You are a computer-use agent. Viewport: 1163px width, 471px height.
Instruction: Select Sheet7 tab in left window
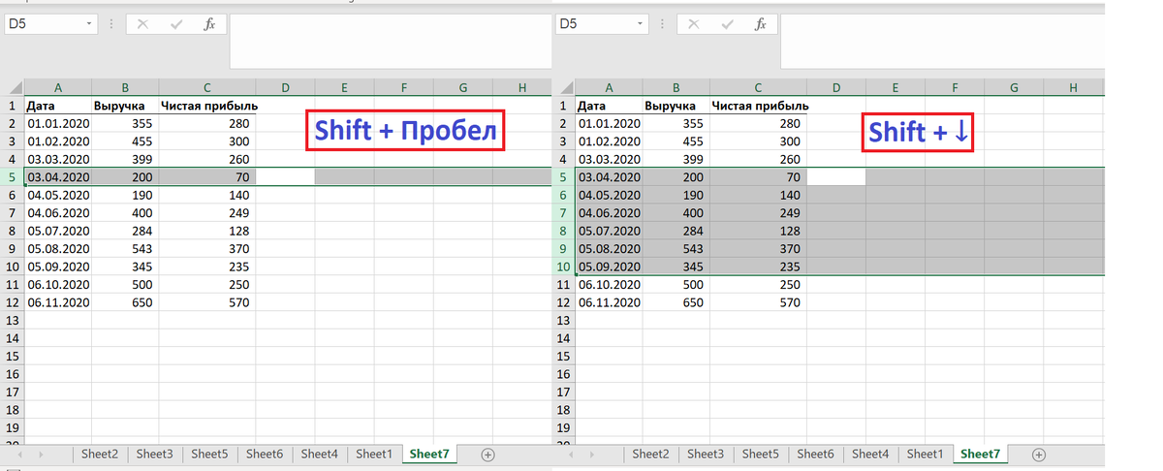[429, 454]
